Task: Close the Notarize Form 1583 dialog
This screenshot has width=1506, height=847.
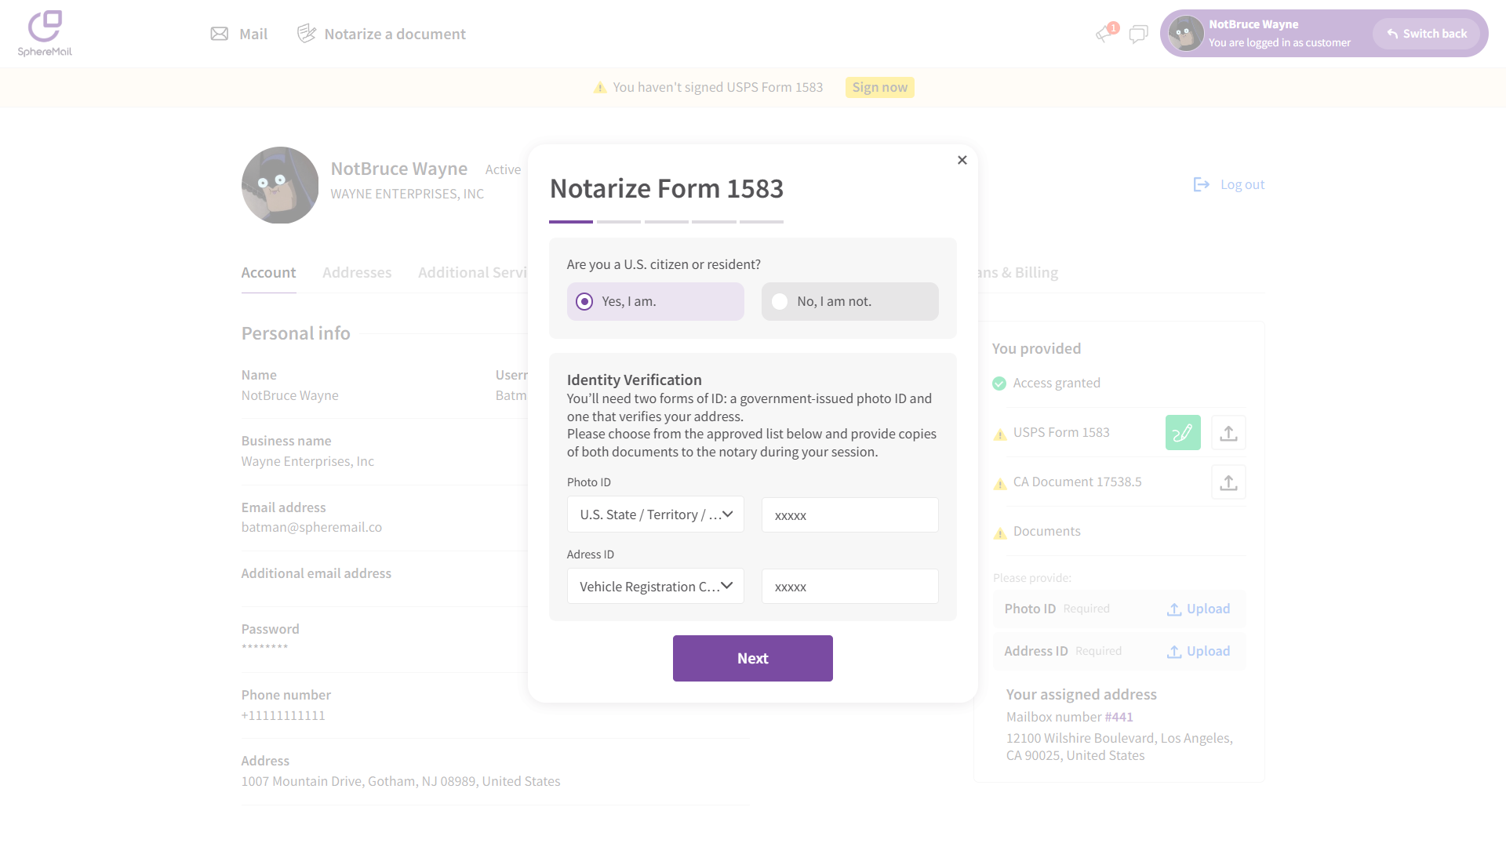Action: pos(962,160)
